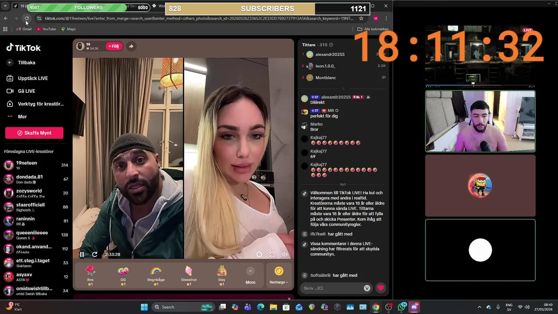Screen dimensions: 558x314
Task: Open Verktyg för kreatörer menu item
Action: tap(41, 104)
